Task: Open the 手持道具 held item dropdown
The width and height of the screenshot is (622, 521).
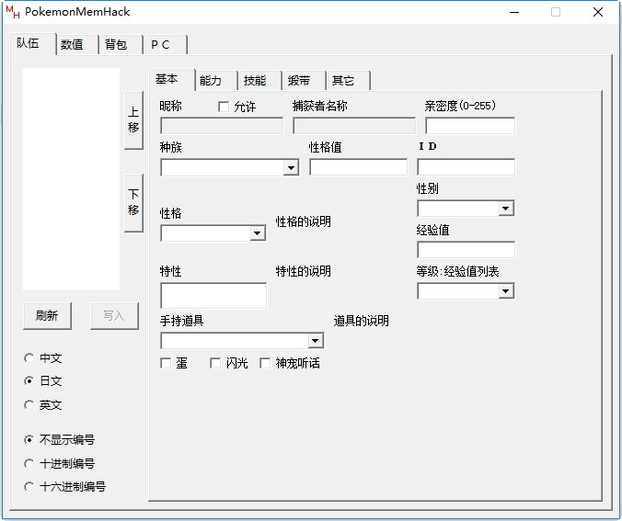Action: [x=316, y=341]
